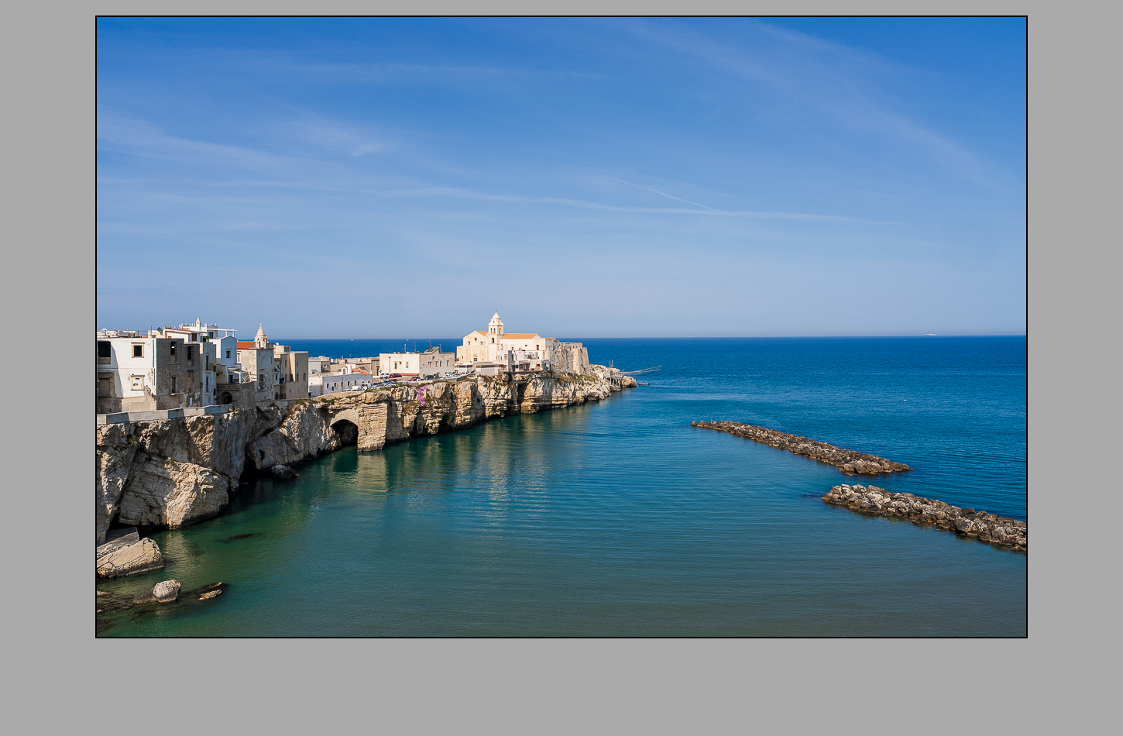This screenshot has height=736, width=1123.
Task: Click the large slanted boulder at lower left
Action: (129, 558)
